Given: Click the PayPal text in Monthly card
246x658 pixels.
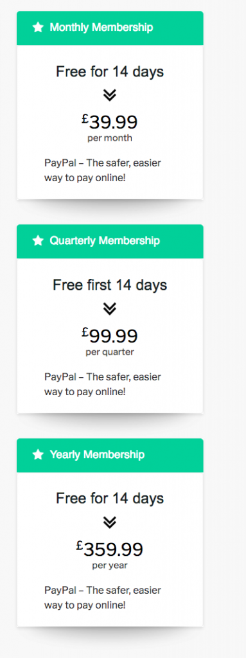Looking at the screenshot, I should pyautogui.click(x=102, y=170).
